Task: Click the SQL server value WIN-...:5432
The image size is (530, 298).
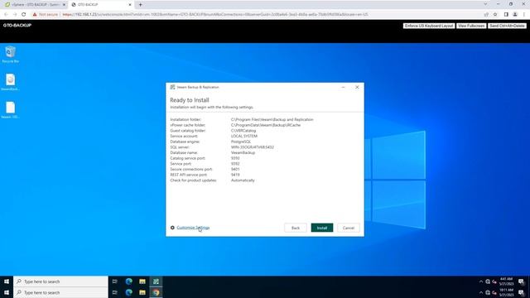Action: pyautogui.click(x=252, y=147)
